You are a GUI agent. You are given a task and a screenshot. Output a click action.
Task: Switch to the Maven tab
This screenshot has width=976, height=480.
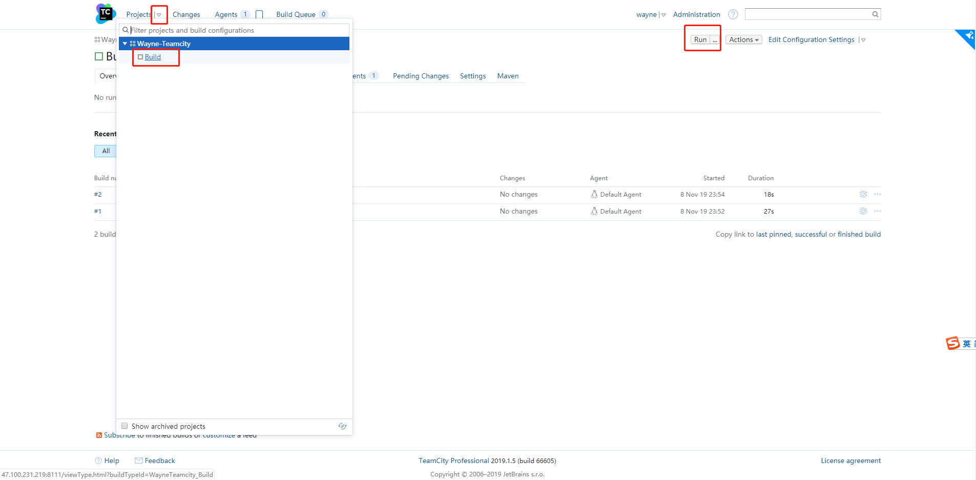pyautogui.click(x=508, y=76)
